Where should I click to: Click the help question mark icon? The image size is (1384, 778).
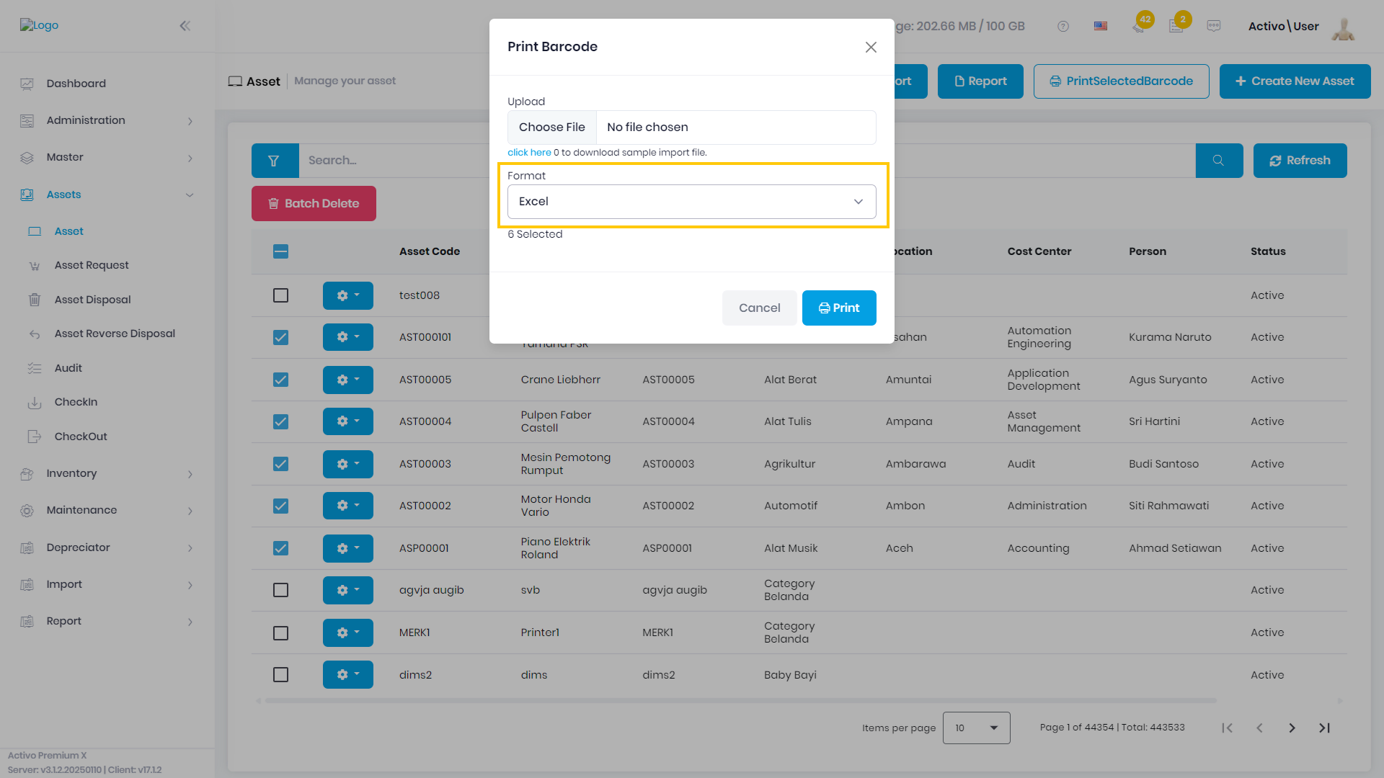1063,26
